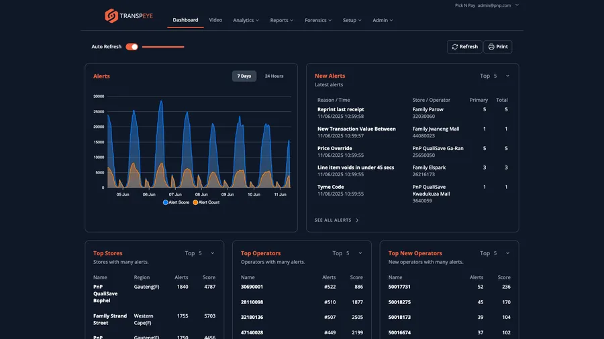Open the Top Stores Top 5 dropdown
The width and height of the screenshot is (604, 339).
click(x=199, y=253)
